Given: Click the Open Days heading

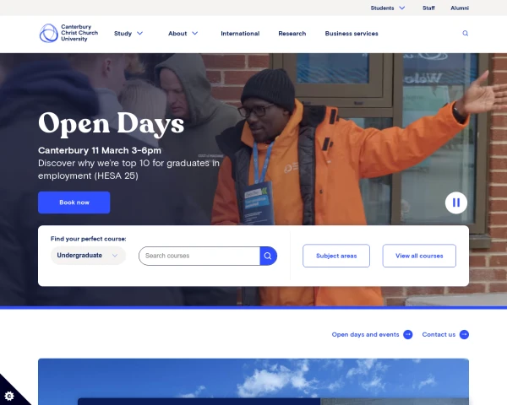Looking at the screenshot, I should tap(111, 124).
